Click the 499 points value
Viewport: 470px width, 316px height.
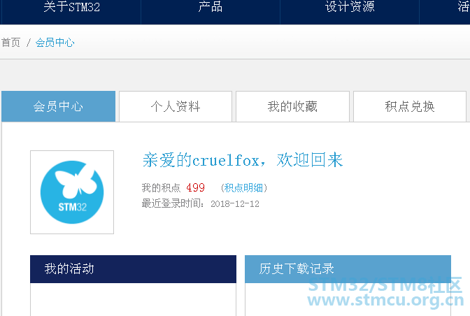click(x=195, y=188)
